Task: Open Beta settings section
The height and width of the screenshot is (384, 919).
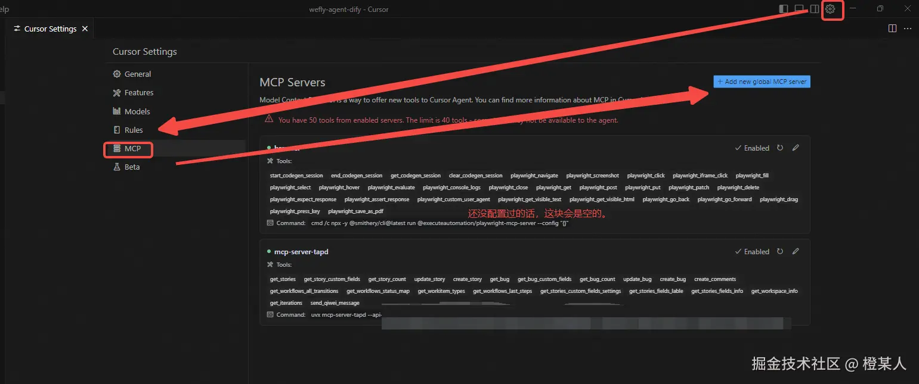Action: tap(126, 167)
